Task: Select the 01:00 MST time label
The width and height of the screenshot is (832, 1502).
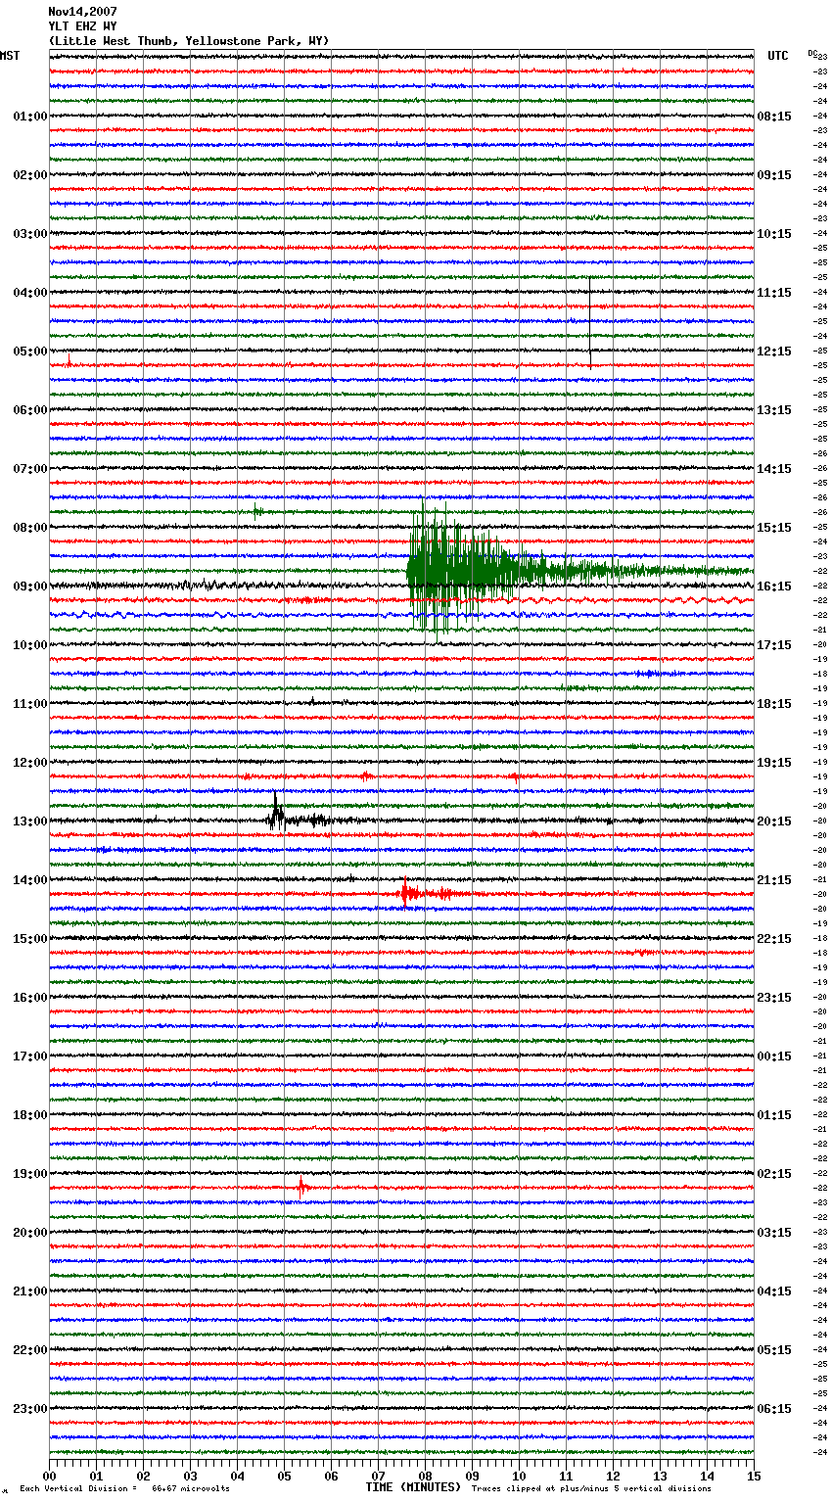Action: tap(30, 117)
